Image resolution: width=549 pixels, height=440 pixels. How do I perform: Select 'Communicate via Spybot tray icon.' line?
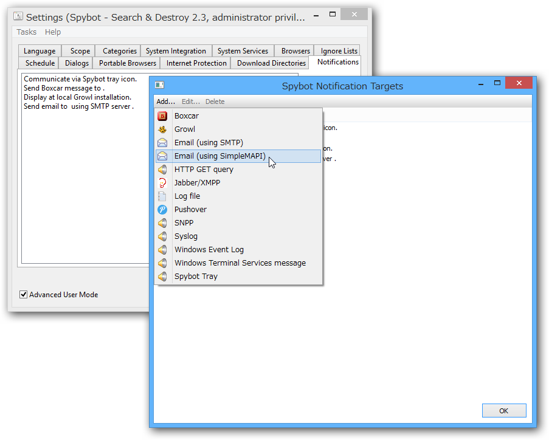(80, 79)
